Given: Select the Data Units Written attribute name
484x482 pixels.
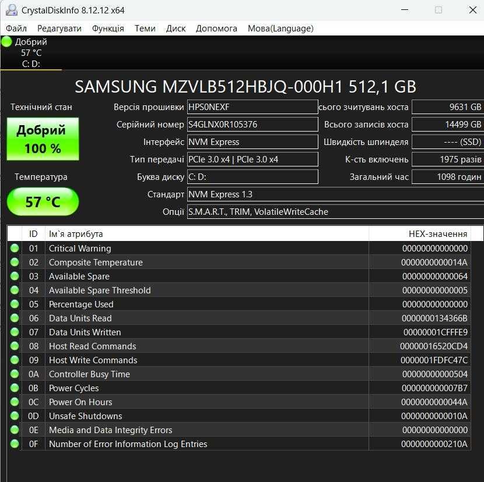Looking at the screenshot, I should point(85,332).
